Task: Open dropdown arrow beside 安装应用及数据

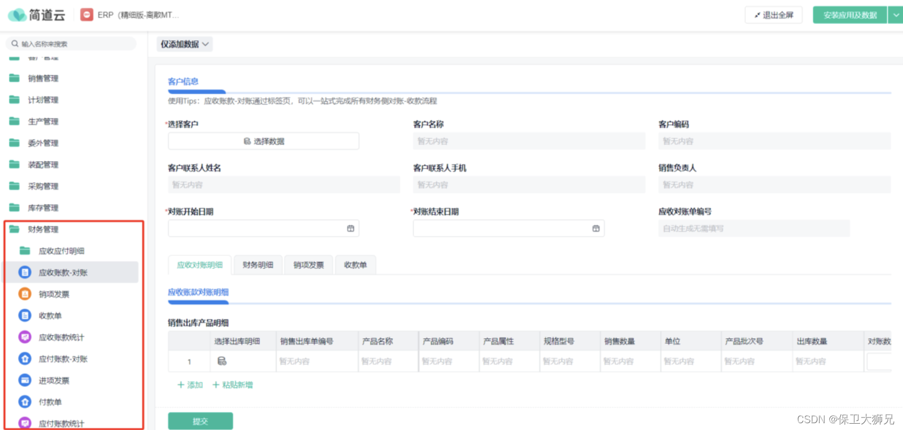Action: 896,15
